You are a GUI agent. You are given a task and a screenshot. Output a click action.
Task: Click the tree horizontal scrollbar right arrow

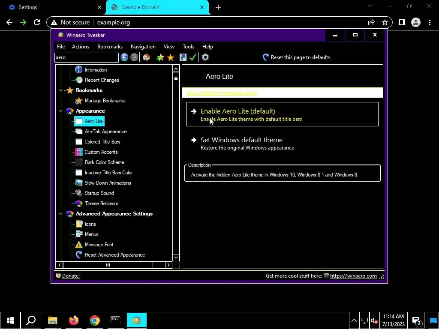(168, 265)
